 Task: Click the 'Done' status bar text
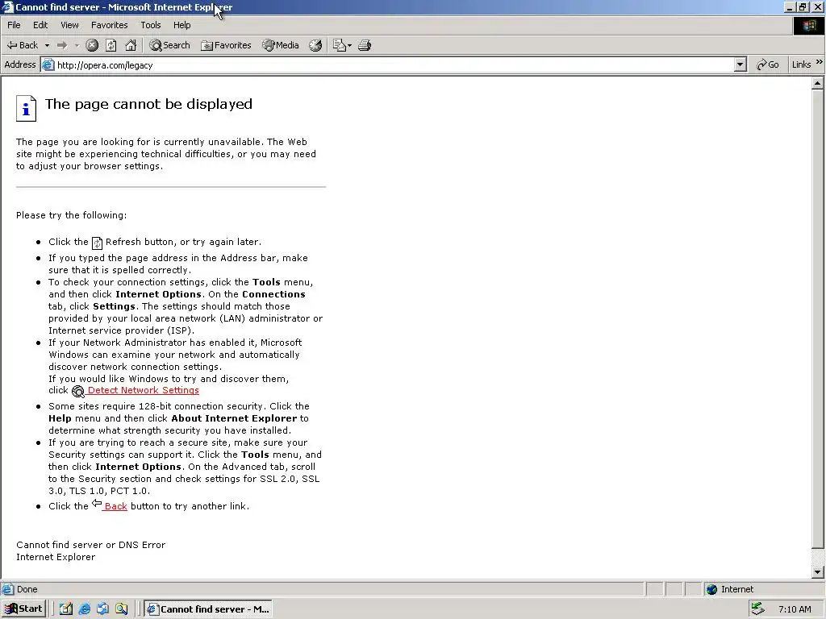pyautogui.click(x=27, y=589)
